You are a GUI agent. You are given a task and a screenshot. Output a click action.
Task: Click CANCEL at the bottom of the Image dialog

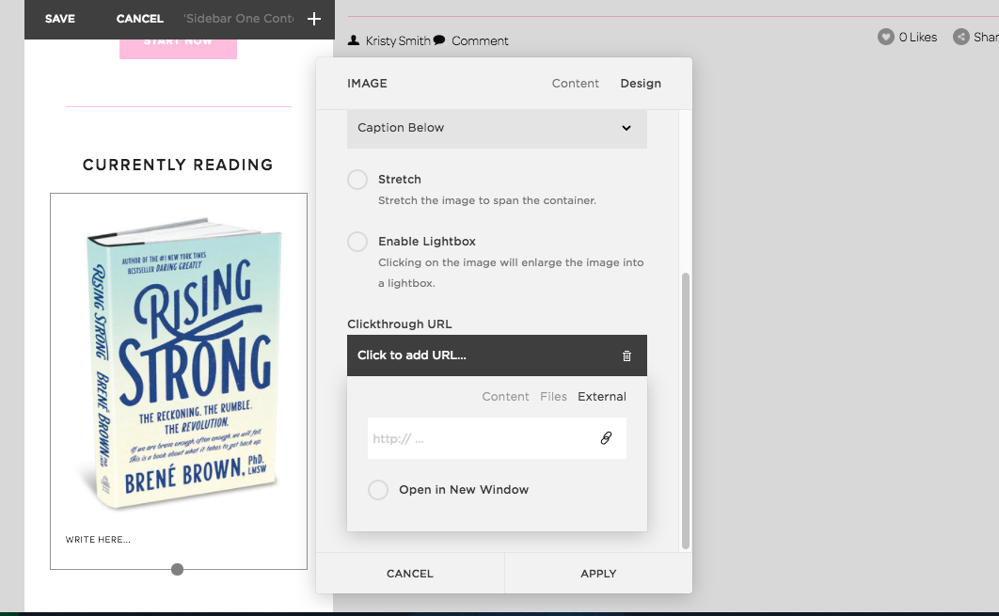[x=410, y=574]
